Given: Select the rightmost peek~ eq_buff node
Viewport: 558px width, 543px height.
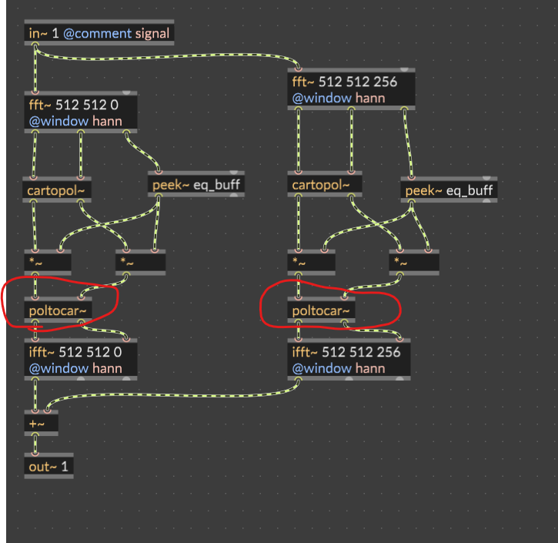Looking at the screenshot, I should pyautogui.click(x=449, y=190).
